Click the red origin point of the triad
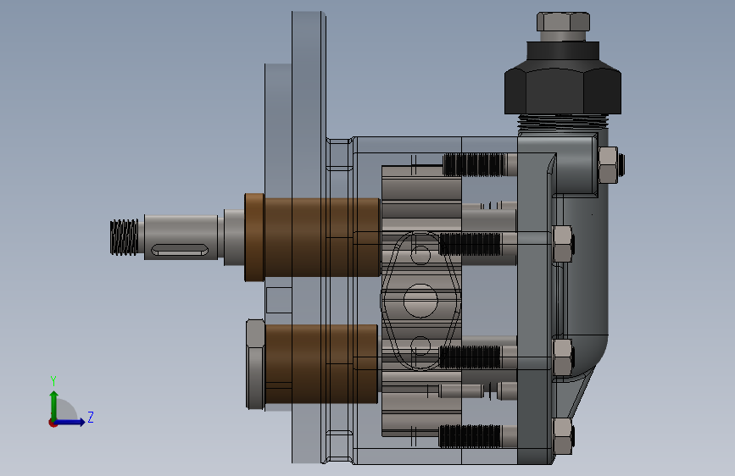The image size is (735, 476). [53, 423]
